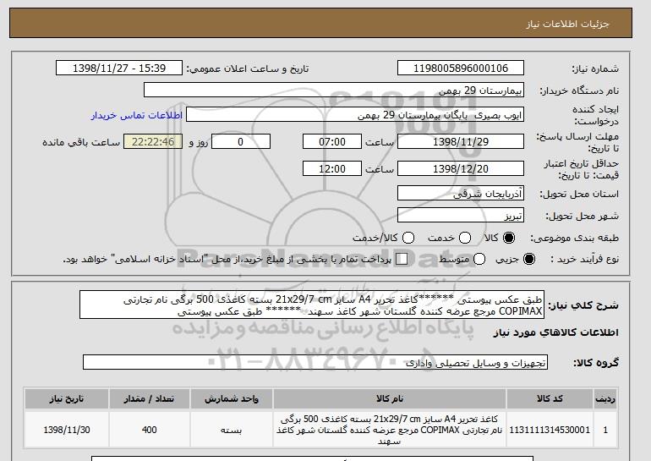Viewport: 651px width, 461px height.
Task: Click the product name cell with COPIMAX
Action: click(390, 430)
